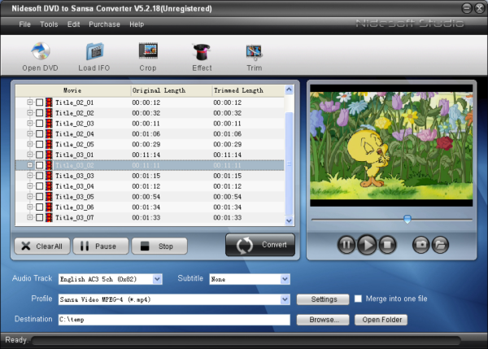Take a snapshot with camera icon
This screenshot has height=349, width=488.
coord(421,245)
